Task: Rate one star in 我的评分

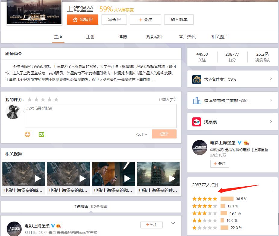Action: coord(30,99)
